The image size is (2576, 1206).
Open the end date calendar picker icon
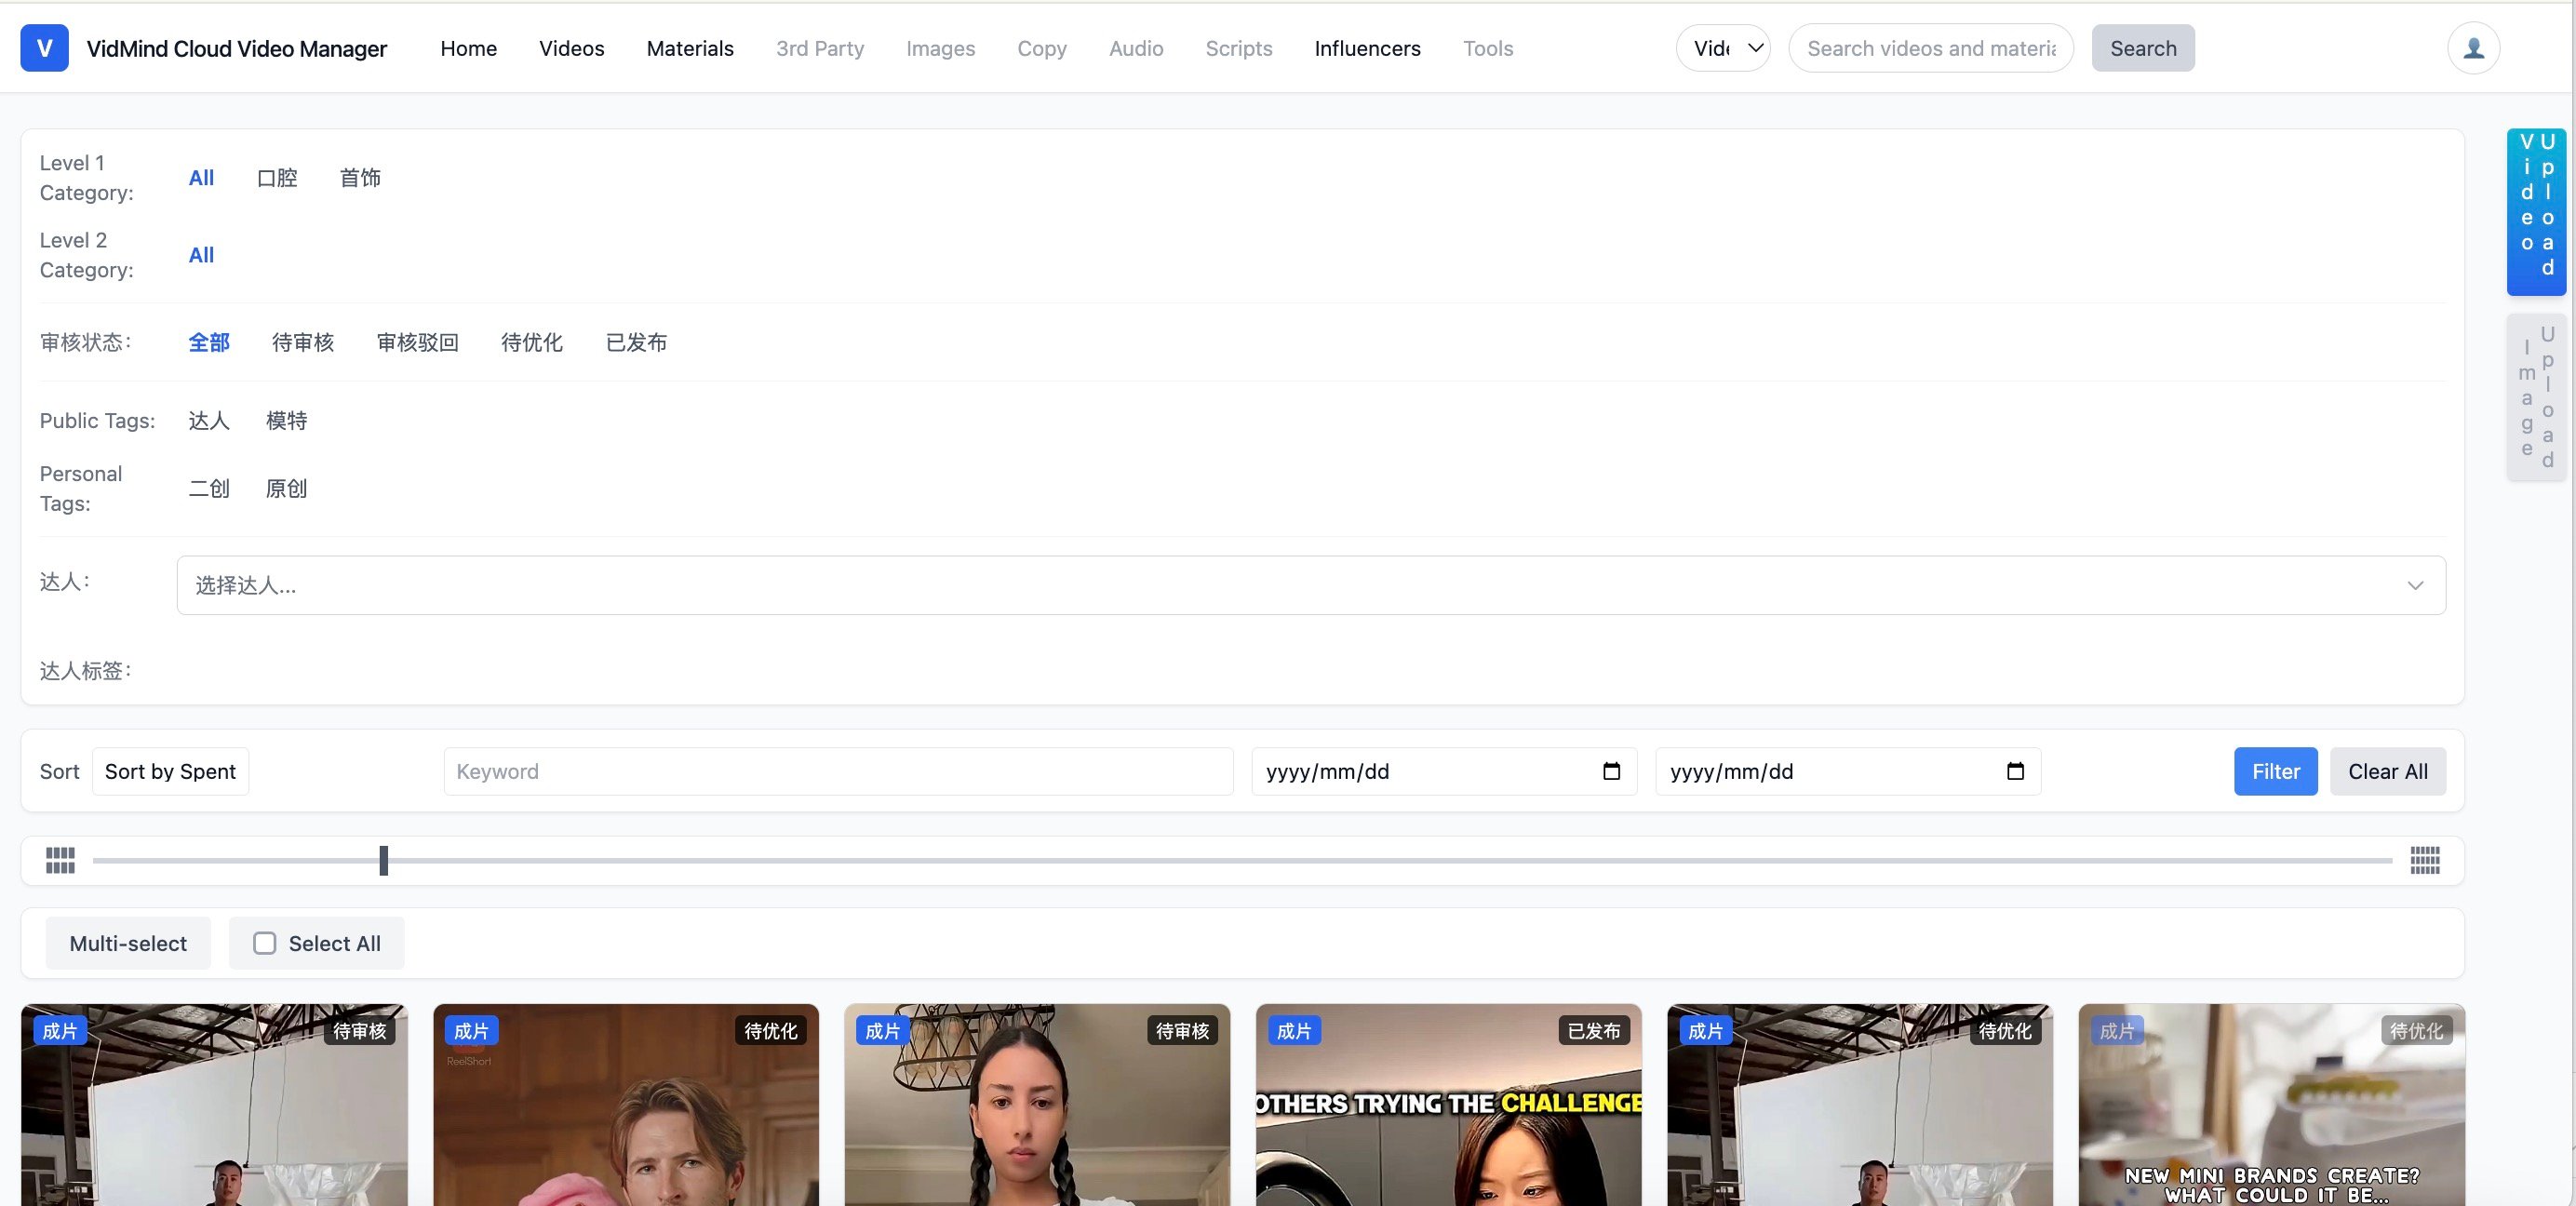[2015, 771]
